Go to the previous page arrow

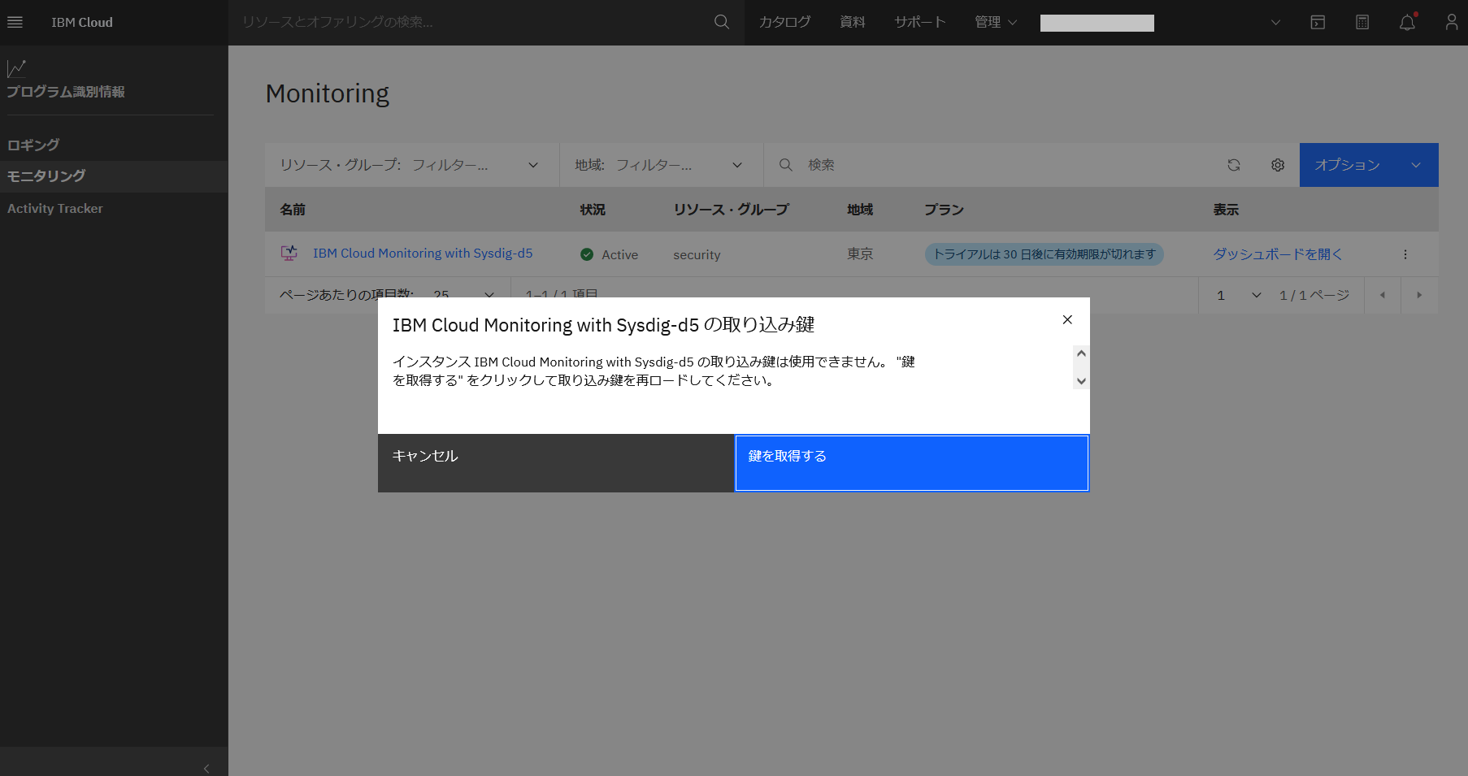pos(1383,295)
